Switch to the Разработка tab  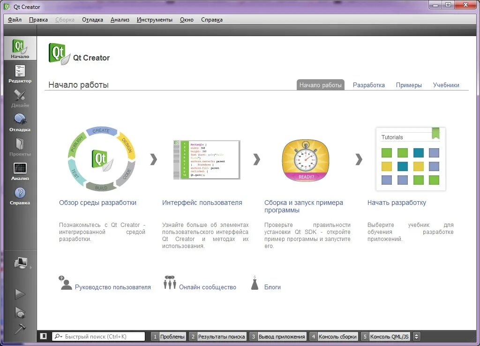[x=369, y=85]
